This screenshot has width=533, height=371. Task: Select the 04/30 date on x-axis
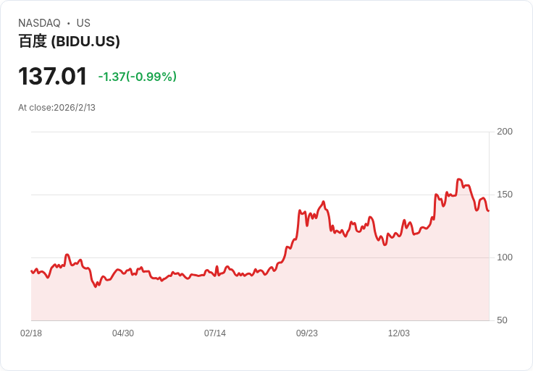(x=123, y=333)
